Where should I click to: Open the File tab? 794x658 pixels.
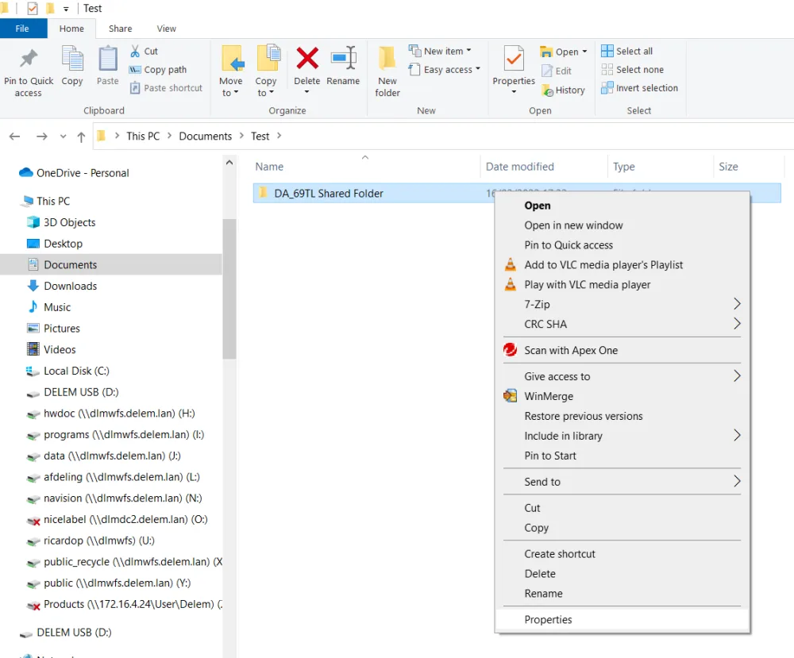[23, 29]
